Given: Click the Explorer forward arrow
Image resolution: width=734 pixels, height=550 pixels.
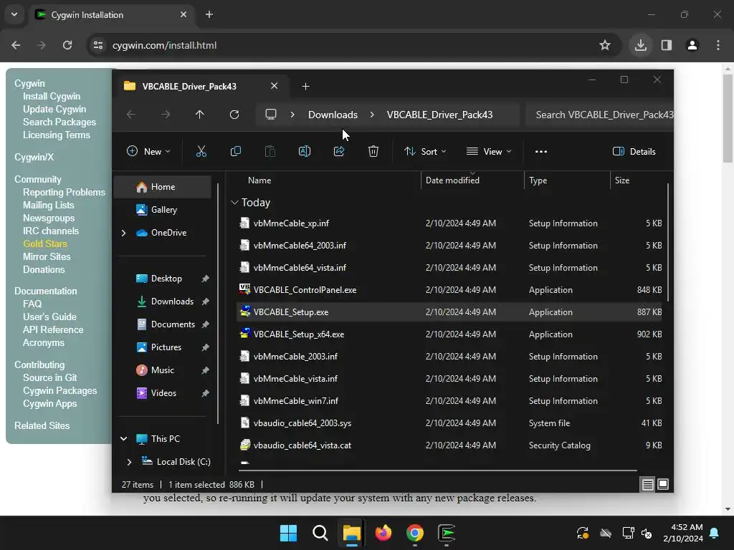Looking at the screenshot, I should click(166, 115).
